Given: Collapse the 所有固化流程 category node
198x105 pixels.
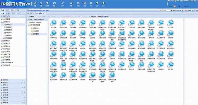Looking at the screenshot, I should 29,25.
